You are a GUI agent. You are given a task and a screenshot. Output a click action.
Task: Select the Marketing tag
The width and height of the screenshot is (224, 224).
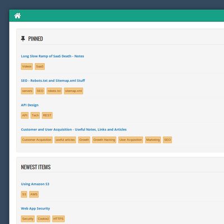tap(153, 140)
